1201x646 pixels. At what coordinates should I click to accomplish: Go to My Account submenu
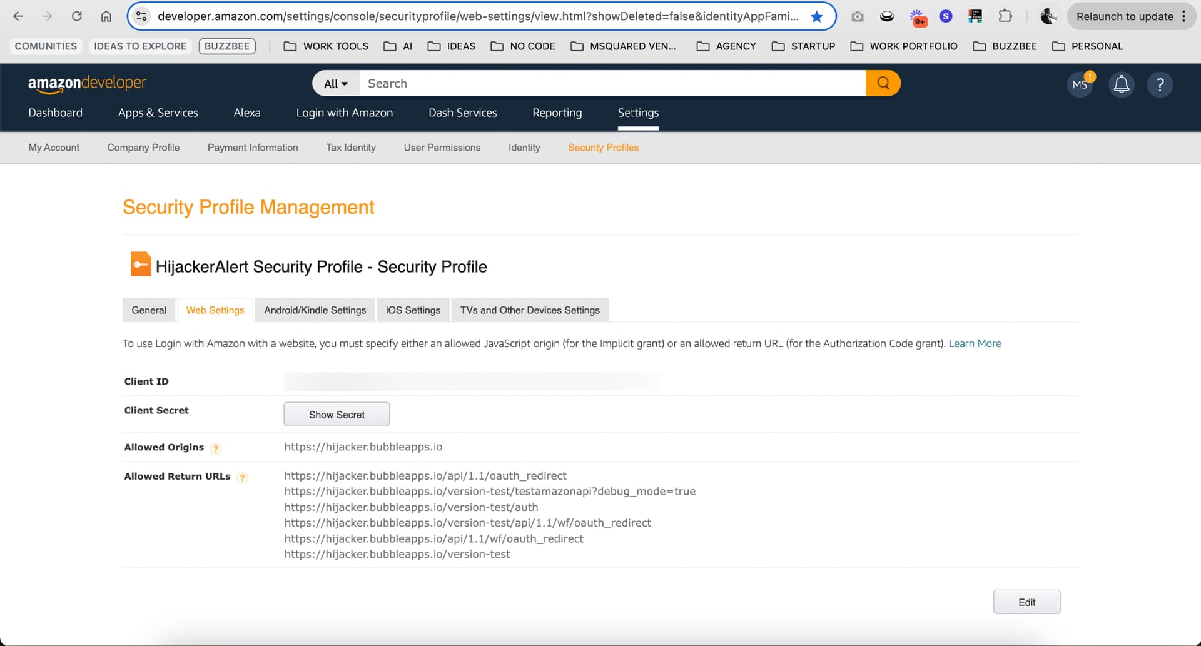pyautogui.click(x=54, y=148)
